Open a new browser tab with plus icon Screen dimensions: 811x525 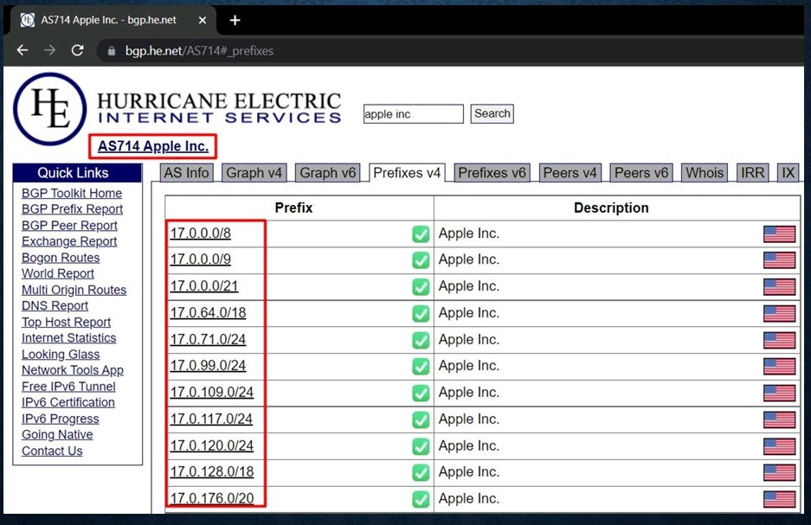point(235,20)
